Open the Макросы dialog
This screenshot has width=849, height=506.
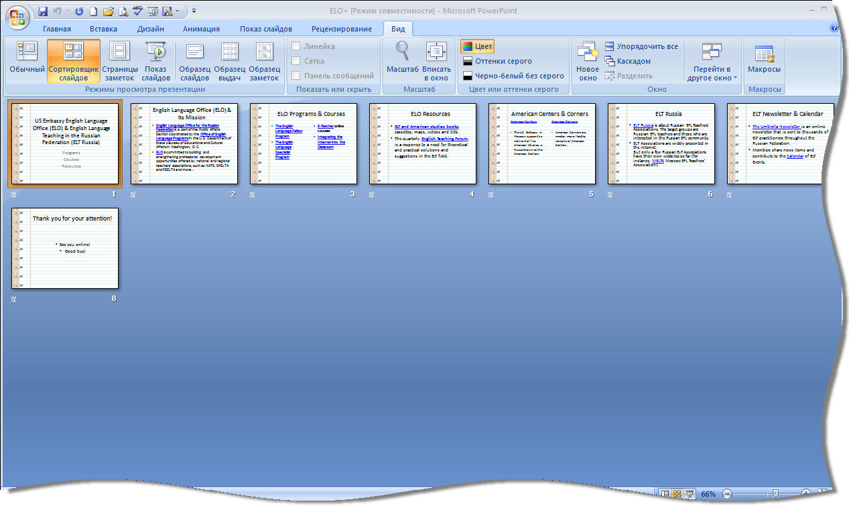click(x=764, y=58)
